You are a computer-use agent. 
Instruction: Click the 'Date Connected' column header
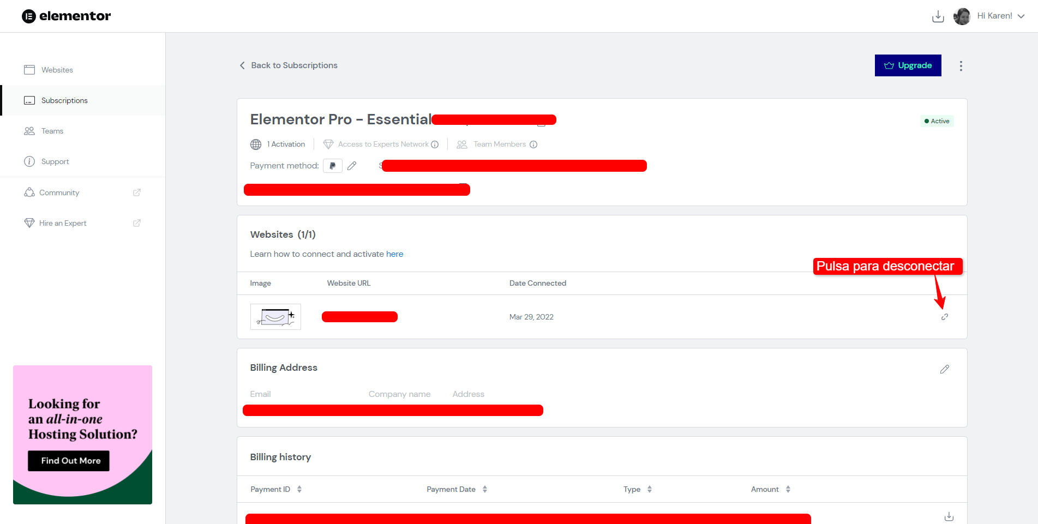tap(538, 283)
